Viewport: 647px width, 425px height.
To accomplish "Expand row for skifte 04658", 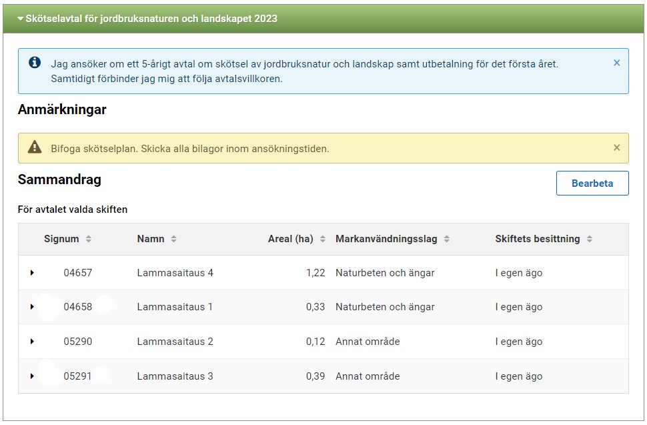I will coord(32,307).
